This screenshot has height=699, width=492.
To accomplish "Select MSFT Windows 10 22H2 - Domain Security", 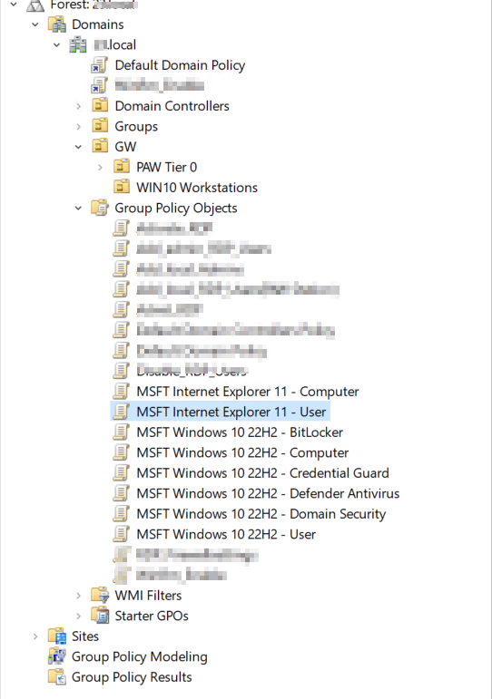I will (x=261, y=514).
